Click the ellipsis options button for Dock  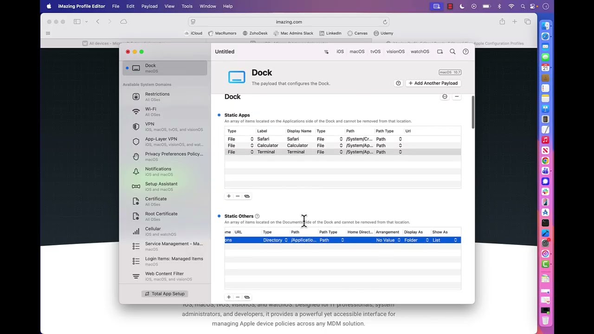coord(445,96)
